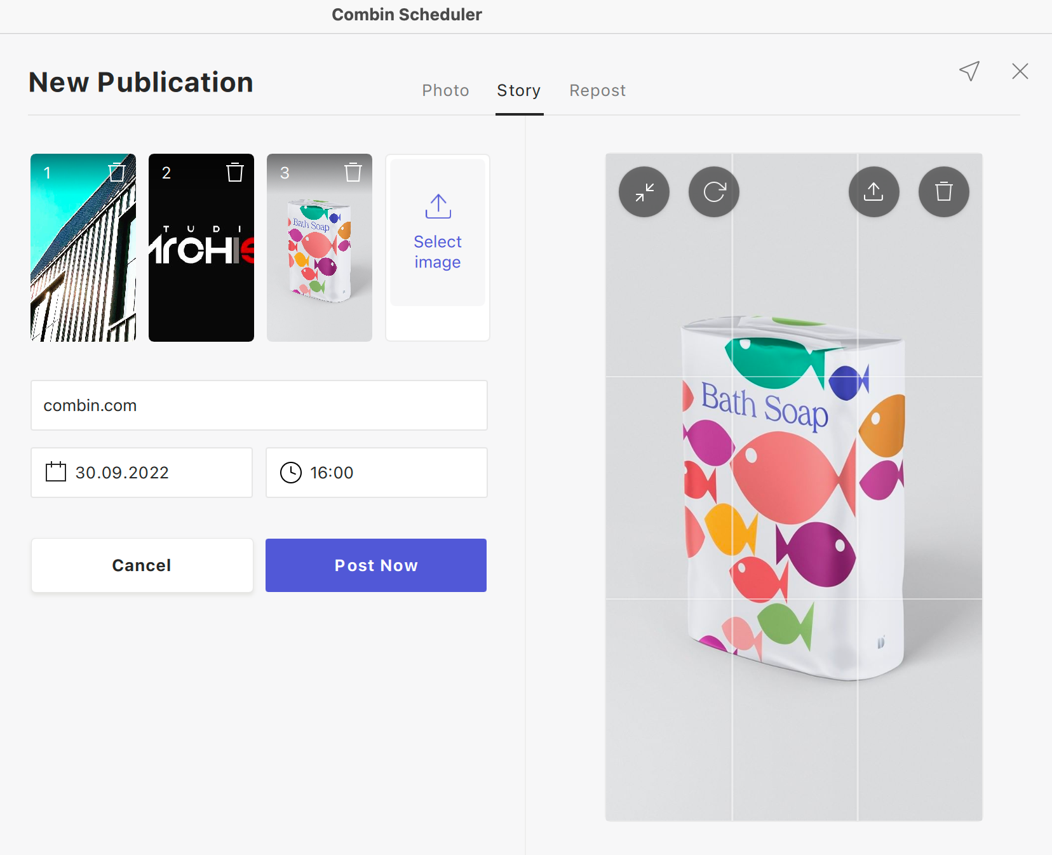Click the Post Now button
The width and height of the screenshot is (1052, 855).
click(376, 565)
